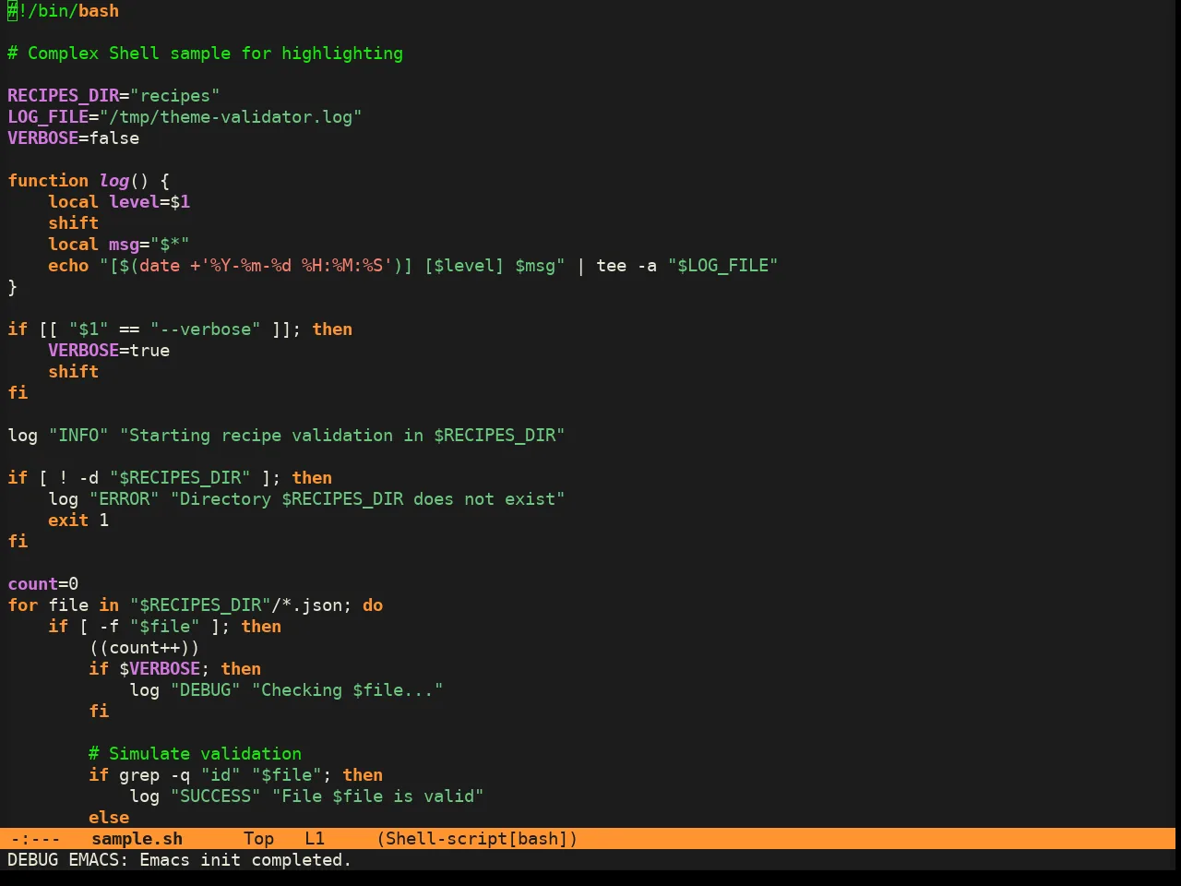Viewport: 1181px width, 886px height.
Task: Click "Directory $RECIPES_DIR does not exist" string
Action: [x=367, y=499]
